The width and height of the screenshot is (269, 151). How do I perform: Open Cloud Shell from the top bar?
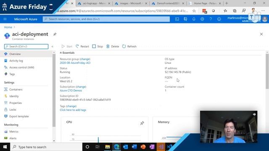pos(177,19)
